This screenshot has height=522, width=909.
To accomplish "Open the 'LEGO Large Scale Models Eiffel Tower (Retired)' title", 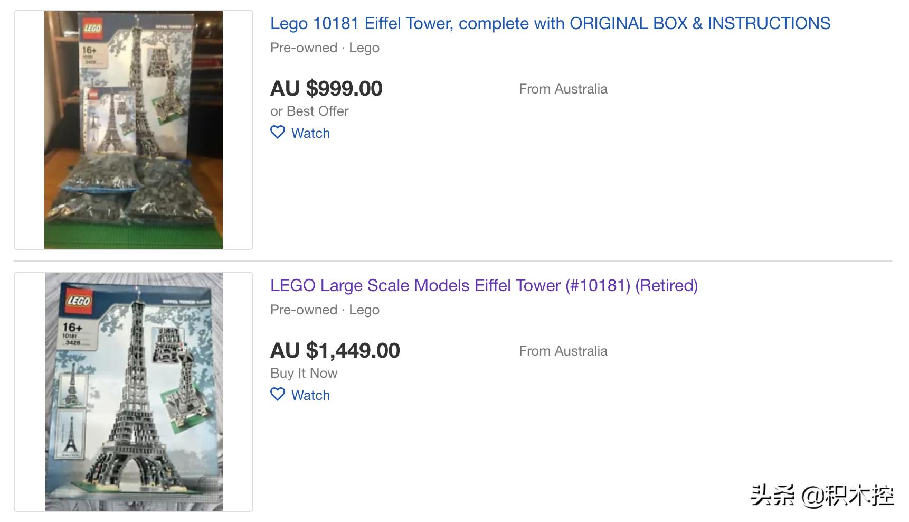I will click(x=484, y=286).
